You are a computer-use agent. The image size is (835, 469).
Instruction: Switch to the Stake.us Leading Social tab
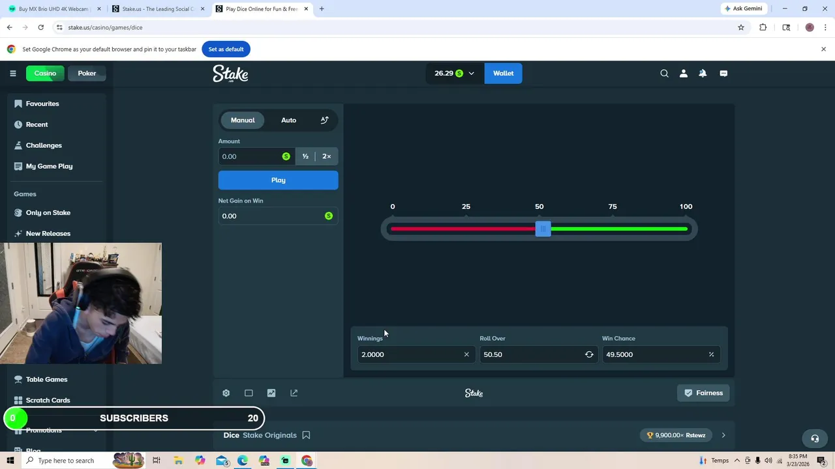coord(158,9)
